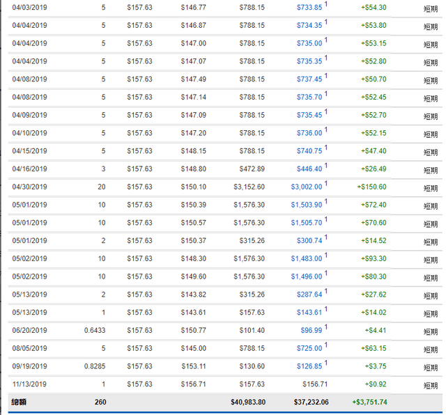Image resolution: width=446 pixels, height=415 pixels.
Task: Select the 09/19/2019 date cell
Action: click(x=29, y=366)
